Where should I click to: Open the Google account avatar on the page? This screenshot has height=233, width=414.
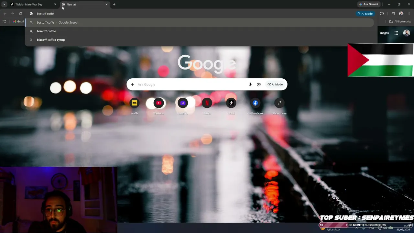pos(407,33)
